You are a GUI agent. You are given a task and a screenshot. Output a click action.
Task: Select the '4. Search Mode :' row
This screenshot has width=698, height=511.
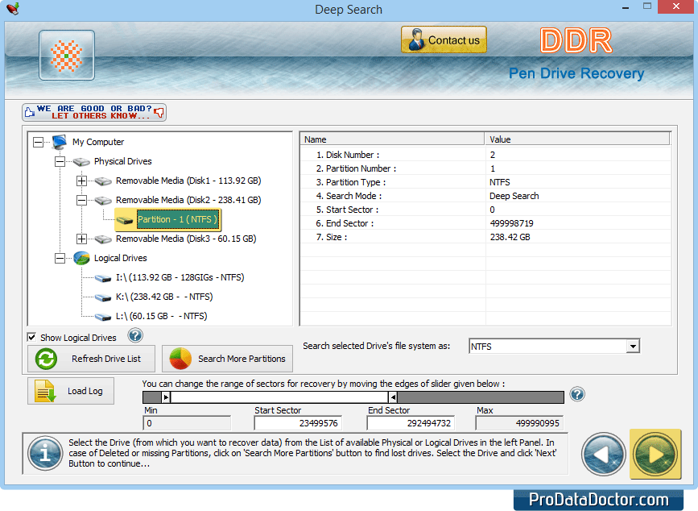coord(485,196)
